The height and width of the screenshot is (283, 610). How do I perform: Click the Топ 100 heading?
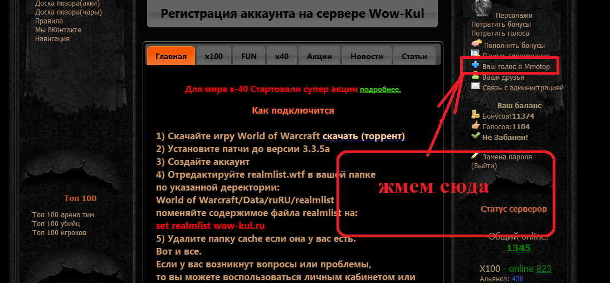[81, 198]
